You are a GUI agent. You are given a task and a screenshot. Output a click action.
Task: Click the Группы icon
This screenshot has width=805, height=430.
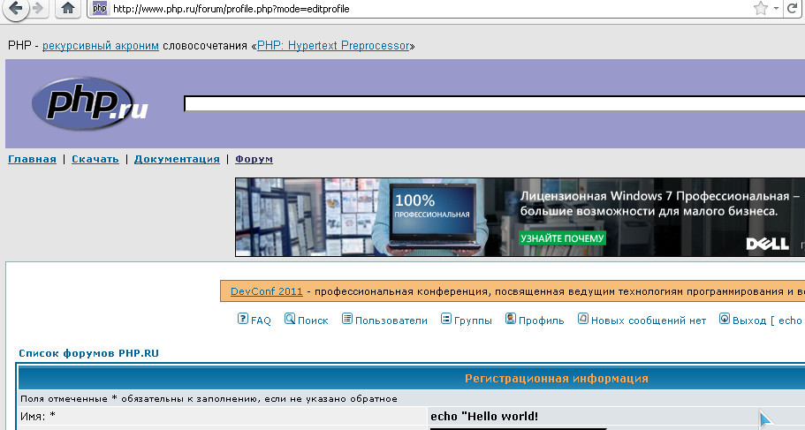(x=446, y=319)
